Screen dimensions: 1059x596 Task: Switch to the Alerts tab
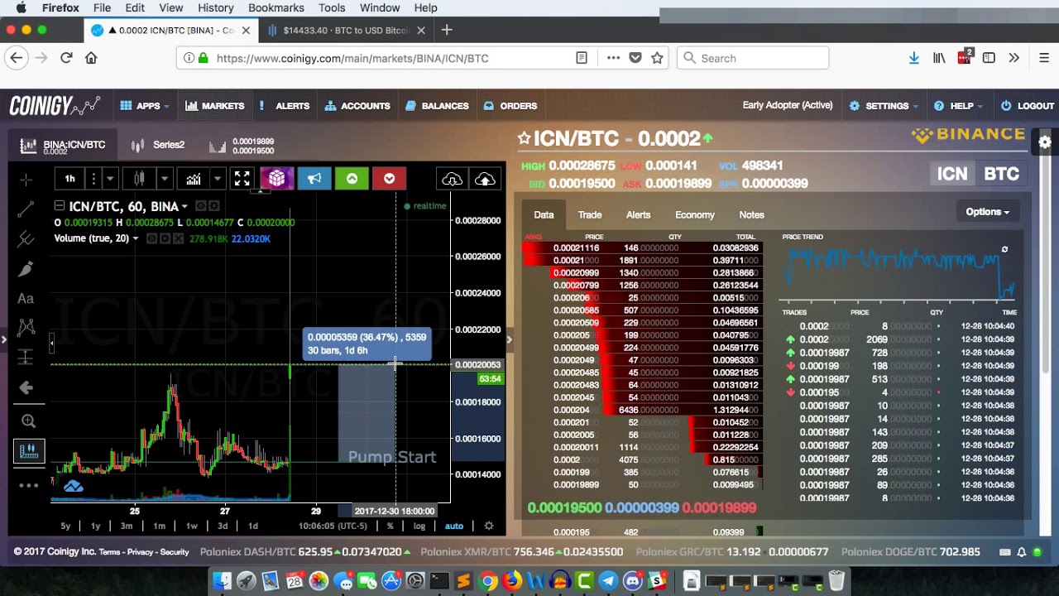[638, 214]
